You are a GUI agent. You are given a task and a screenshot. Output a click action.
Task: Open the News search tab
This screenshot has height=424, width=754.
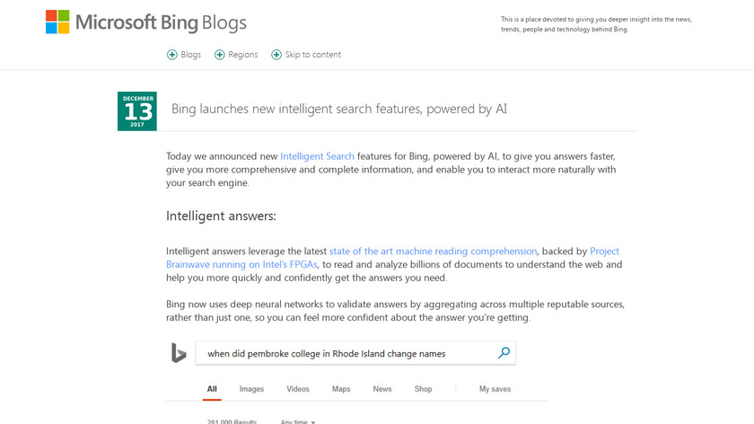pos(382,389)
